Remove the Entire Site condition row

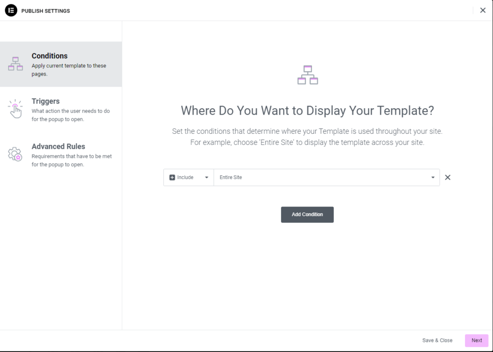tap(448, 177)
